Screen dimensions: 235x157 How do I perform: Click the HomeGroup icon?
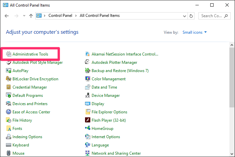pyautogui.click(x=88, y=128)
